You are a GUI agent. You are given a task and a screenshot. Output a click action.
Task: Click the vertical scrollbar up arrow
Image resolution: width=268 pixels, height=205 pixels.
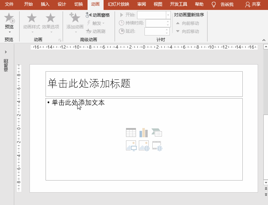click(266, 46)
